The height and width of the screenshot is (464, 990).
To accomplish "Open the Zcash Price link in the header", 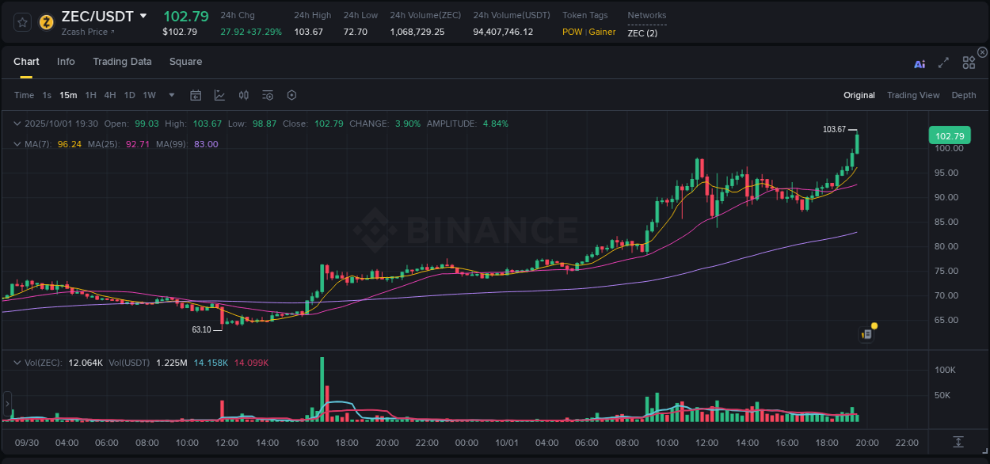I will coord(83,32).
